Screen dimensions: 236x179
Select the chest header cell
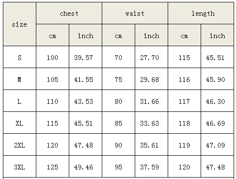[x=69, y=13]
